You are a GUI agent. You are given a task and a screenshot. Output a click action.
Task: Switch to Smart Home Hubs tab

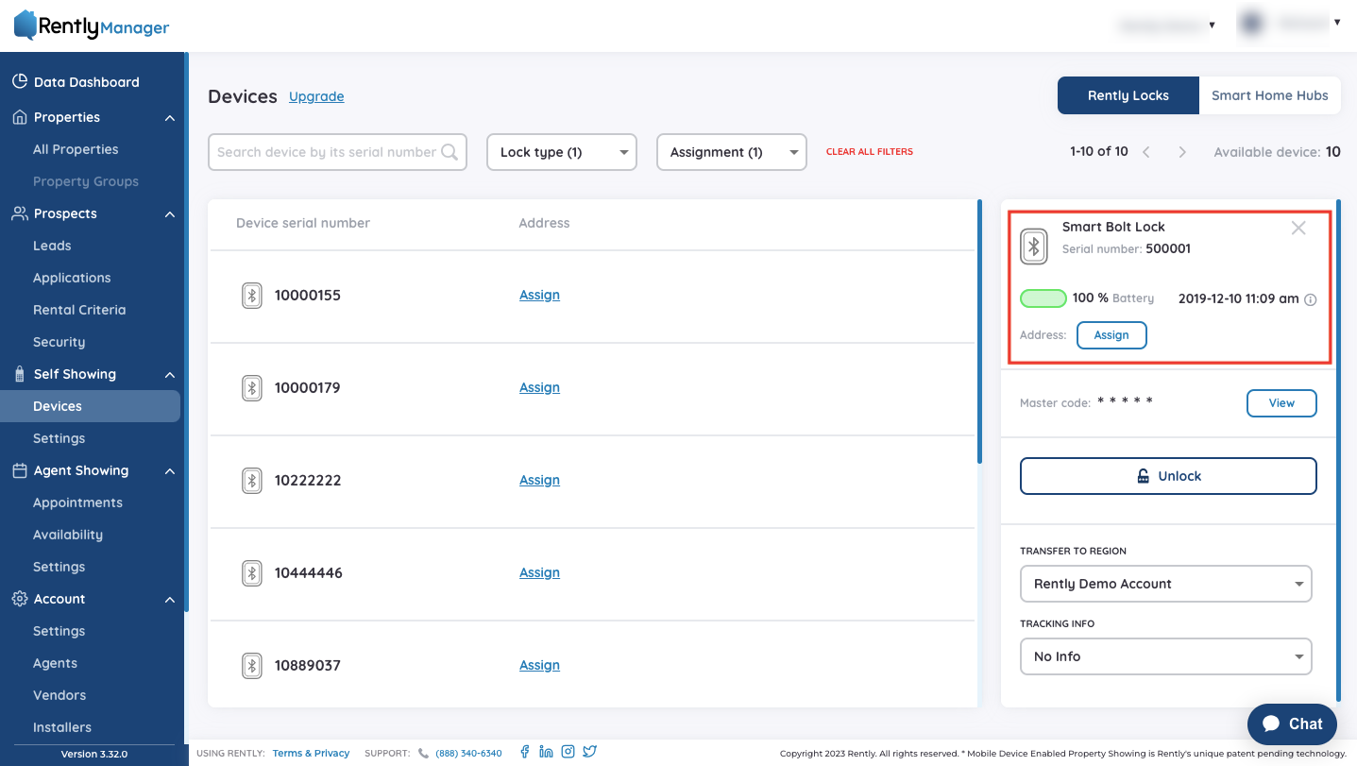coord(1270,95)
